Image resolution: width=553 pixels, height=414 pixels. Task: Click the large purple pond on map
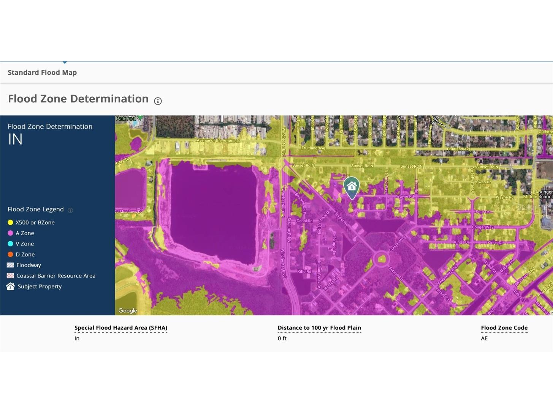point(213,213)
